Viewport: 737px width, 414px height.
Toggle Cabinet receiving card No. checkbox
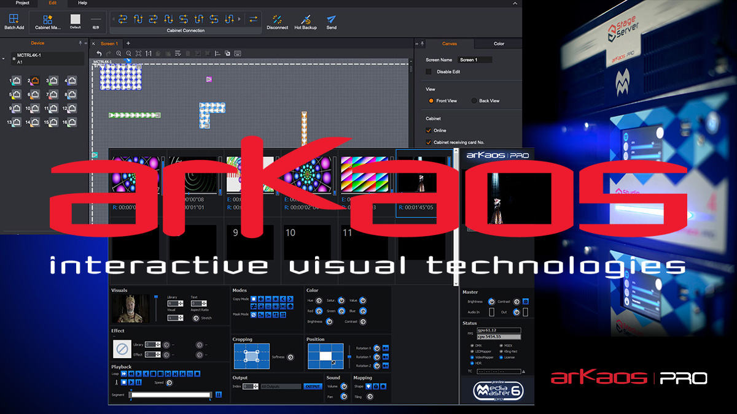click(x=429, y=142)
